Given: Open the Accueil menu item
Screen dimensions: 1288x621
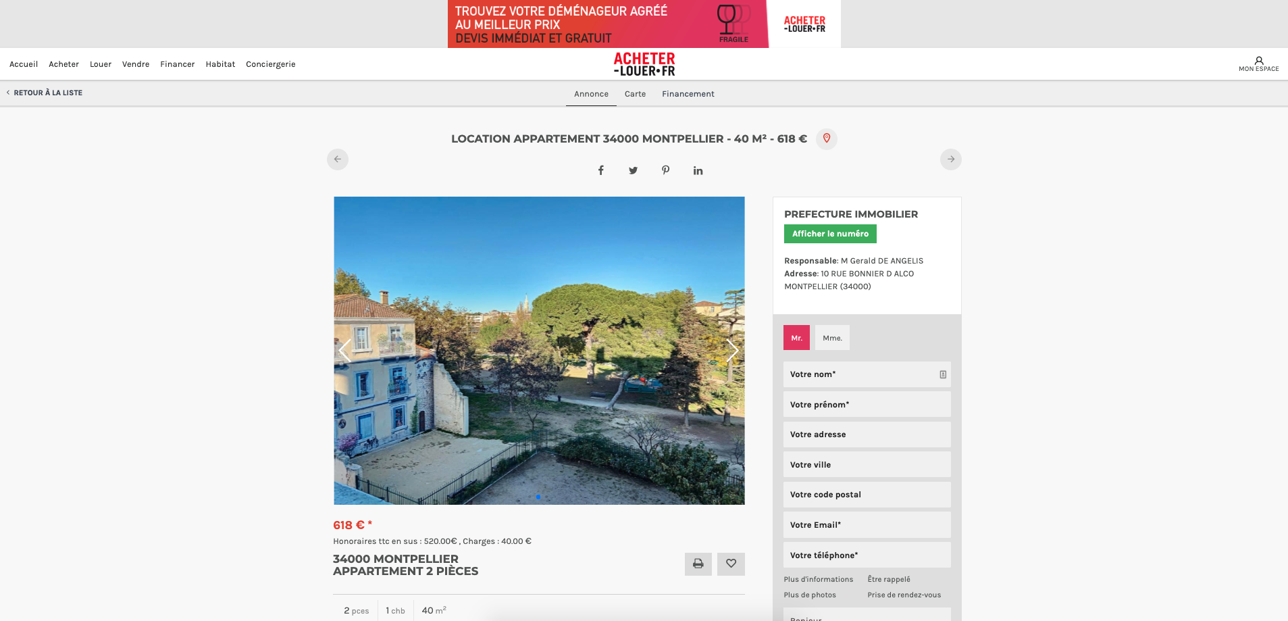Looking at the screenshot, I should pos(24,64).
